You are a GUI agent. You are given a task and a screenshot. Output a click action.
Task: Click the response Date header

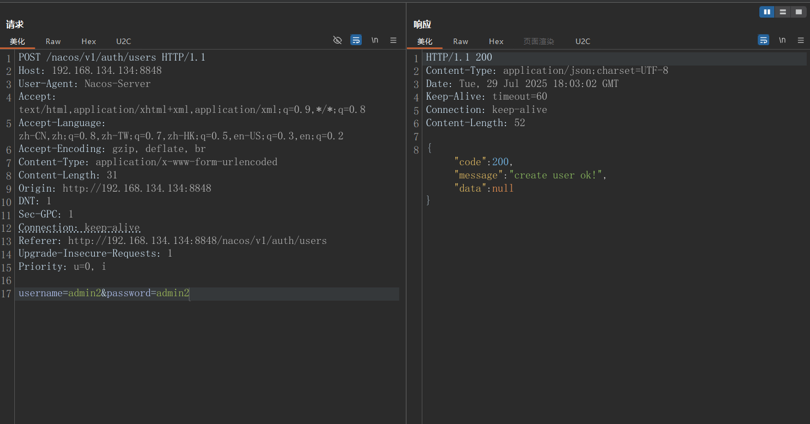(522, 84)
